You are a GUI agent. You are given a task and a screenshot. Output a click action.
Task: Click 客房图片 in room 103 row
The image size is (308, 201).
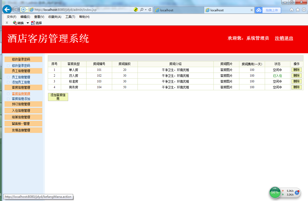226,81
